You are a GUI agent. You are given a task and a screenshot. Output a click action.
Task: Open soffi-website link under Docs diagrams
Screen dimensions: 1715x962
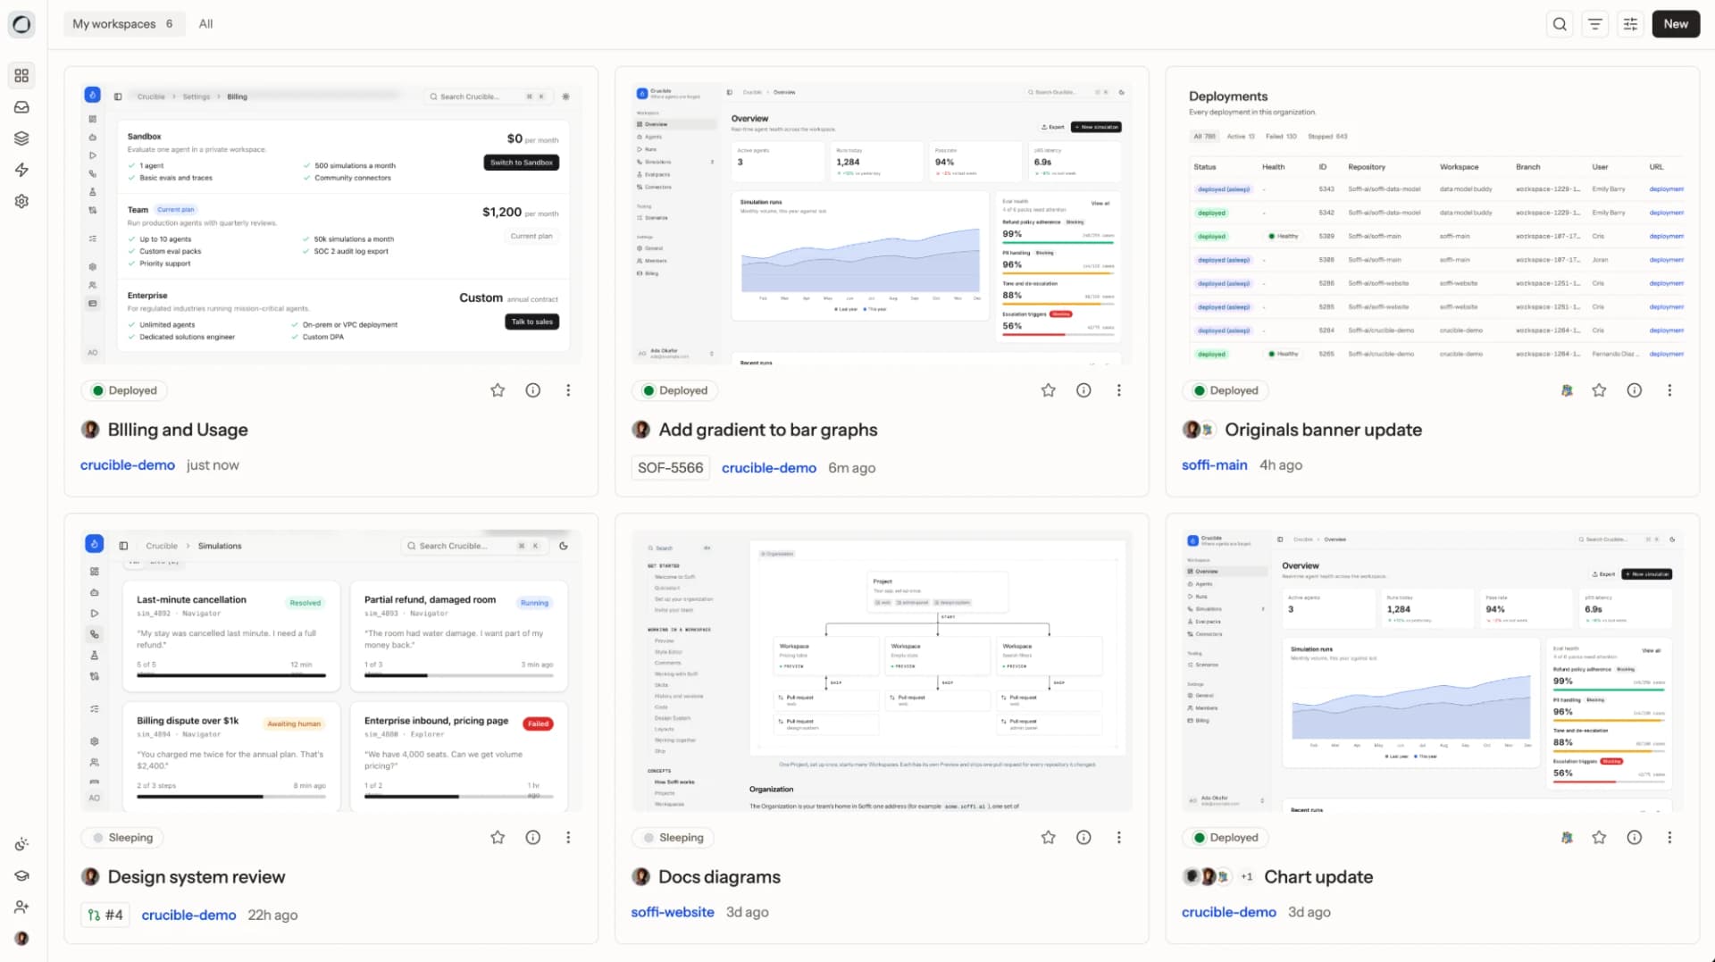[x=673, y=912]
